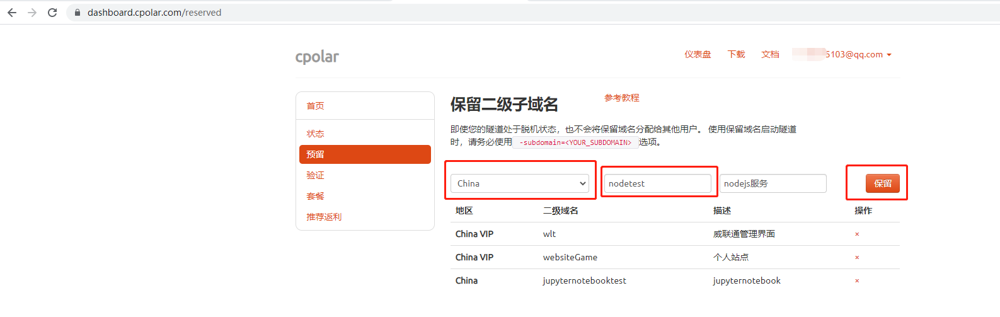Click the 保留二级子域名 page heading
Screen dimensions: 1000x317
504,105
